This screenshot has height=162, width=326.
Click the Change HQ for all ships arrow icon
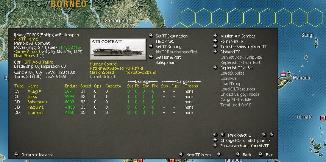click(x=215, y=140)
